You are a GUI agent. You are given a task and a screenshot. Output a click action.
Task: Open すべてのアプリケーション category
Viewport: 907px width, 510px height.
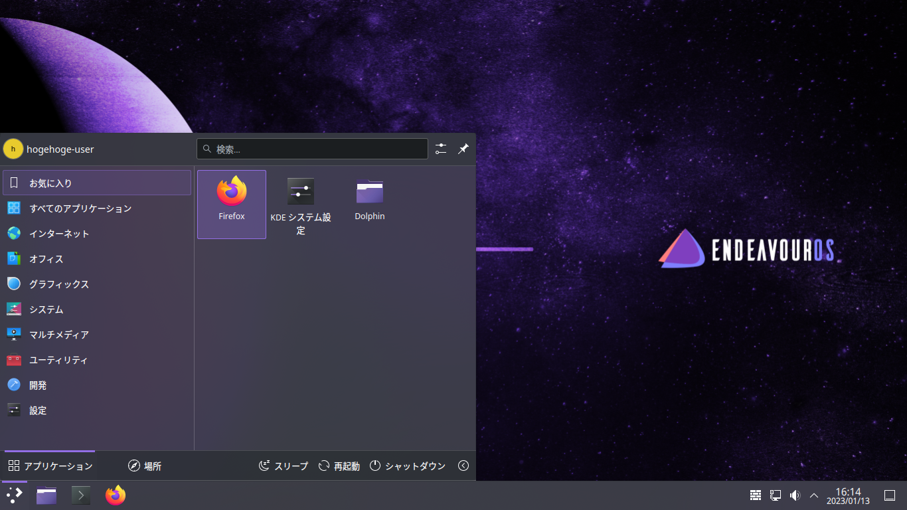[97, 208]
